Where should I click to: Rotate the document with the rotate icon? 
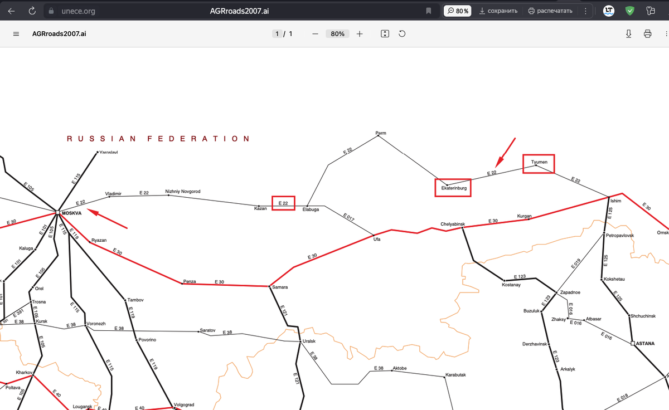click(x=402, y=33)
